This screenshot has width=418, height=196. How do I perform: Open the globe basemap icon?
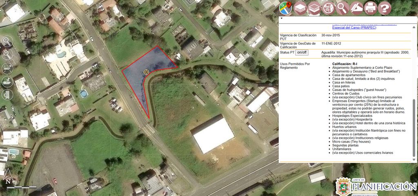point(328,7)
